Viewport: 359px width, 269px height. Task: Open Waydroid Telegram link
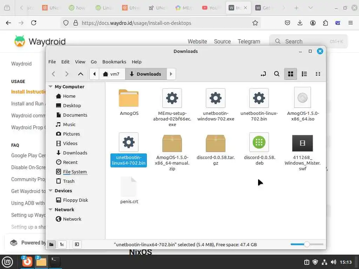tap(249, 41)
